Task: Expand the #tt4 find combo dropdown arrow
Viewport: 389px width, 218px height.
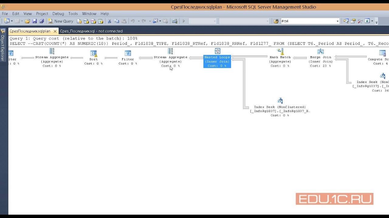Action: (338, 21)
